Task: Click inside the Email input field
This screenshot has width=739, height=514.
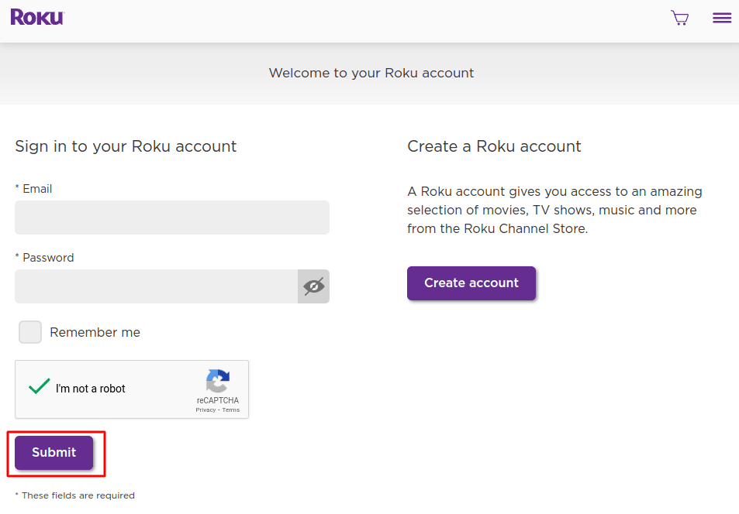Action: pos(171,218)
